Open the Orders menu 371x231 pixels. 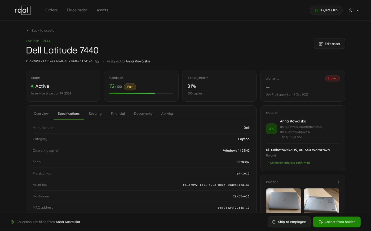51,10
